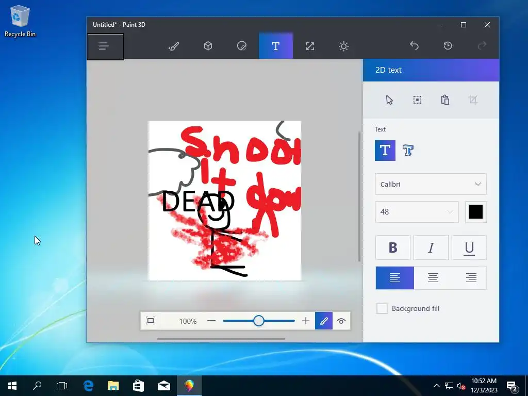The width and height of the screenshot is (528, 396).
Task: Open the Recycle Bin desktop icon
Action: click(x=20, y=21)
